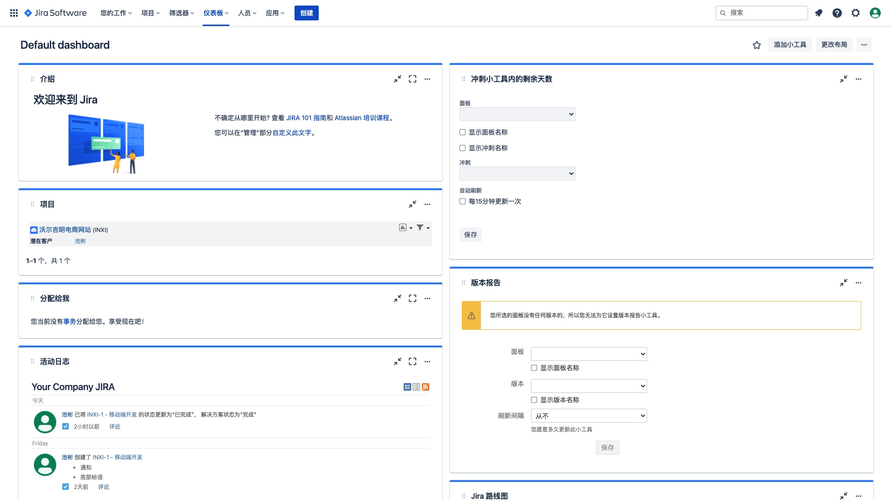Image resolution: width=892 pixels, height=501 pixels.
Task: Check 显示面板名称 in 版本报告 gadget
Action: [534, 368]
